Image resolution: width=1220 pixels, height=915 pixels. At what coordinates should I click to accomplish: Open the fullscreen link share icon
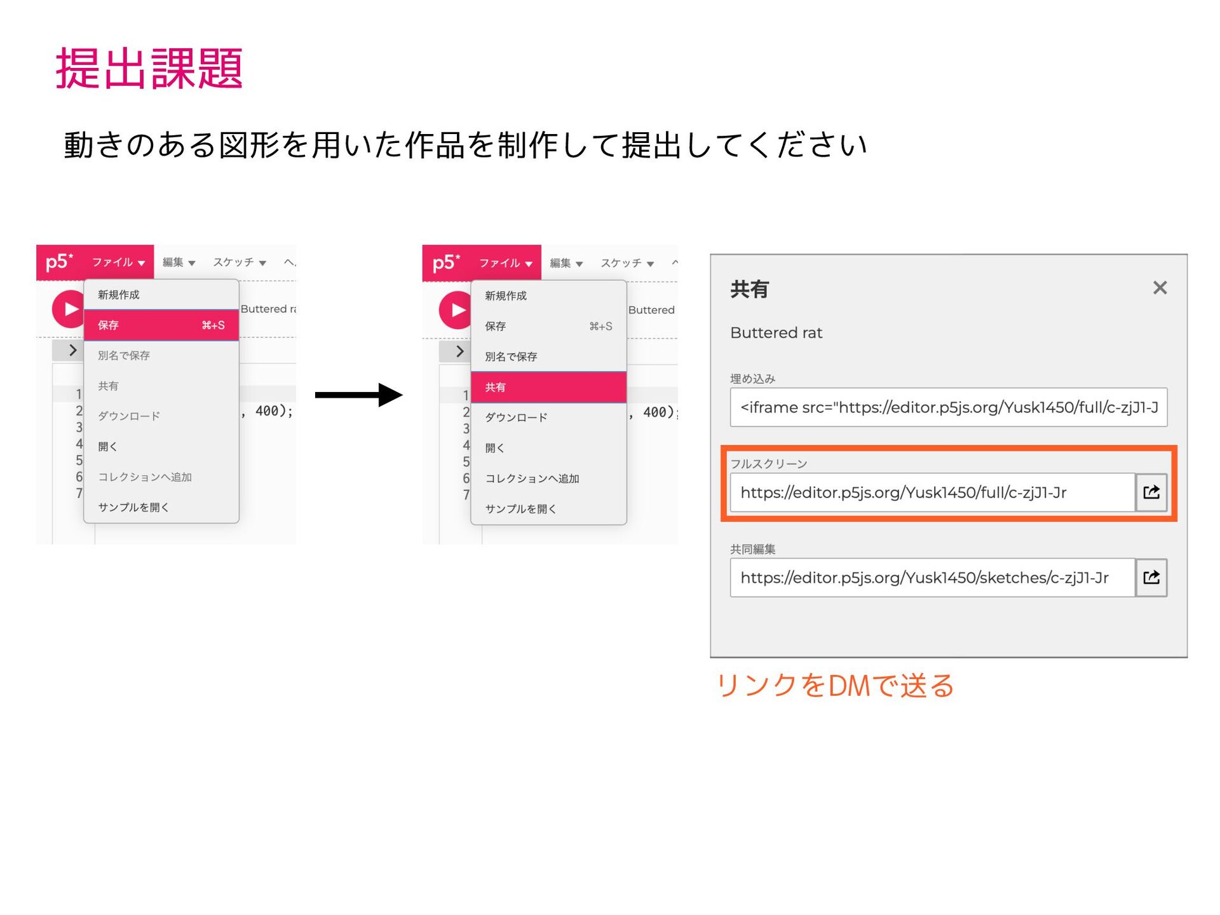(x=1151, y=492)
